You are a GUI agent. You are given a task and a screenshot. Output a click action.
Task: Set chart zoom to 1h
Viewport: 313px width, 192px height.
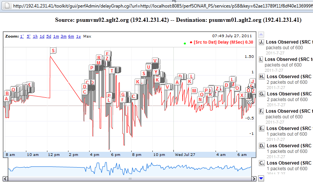click(35, 36)
